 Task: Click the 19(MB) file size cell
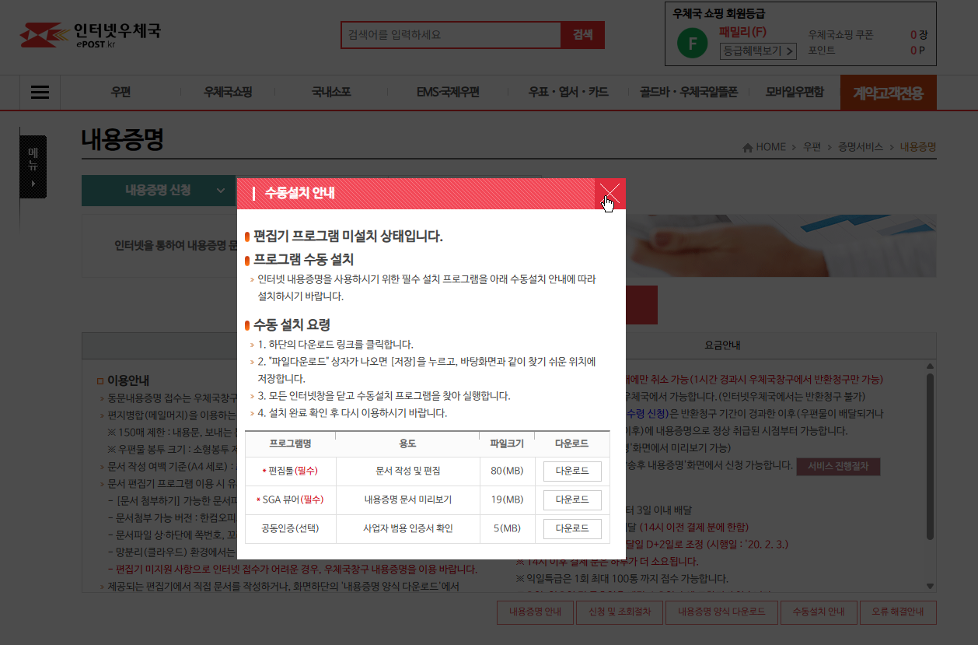click(x=507, y=500)
